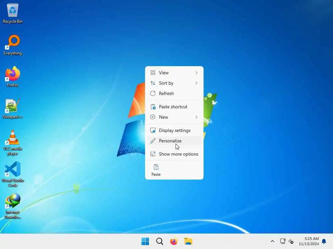Open the Recycle Bin desktop icon

pos(13,13)
